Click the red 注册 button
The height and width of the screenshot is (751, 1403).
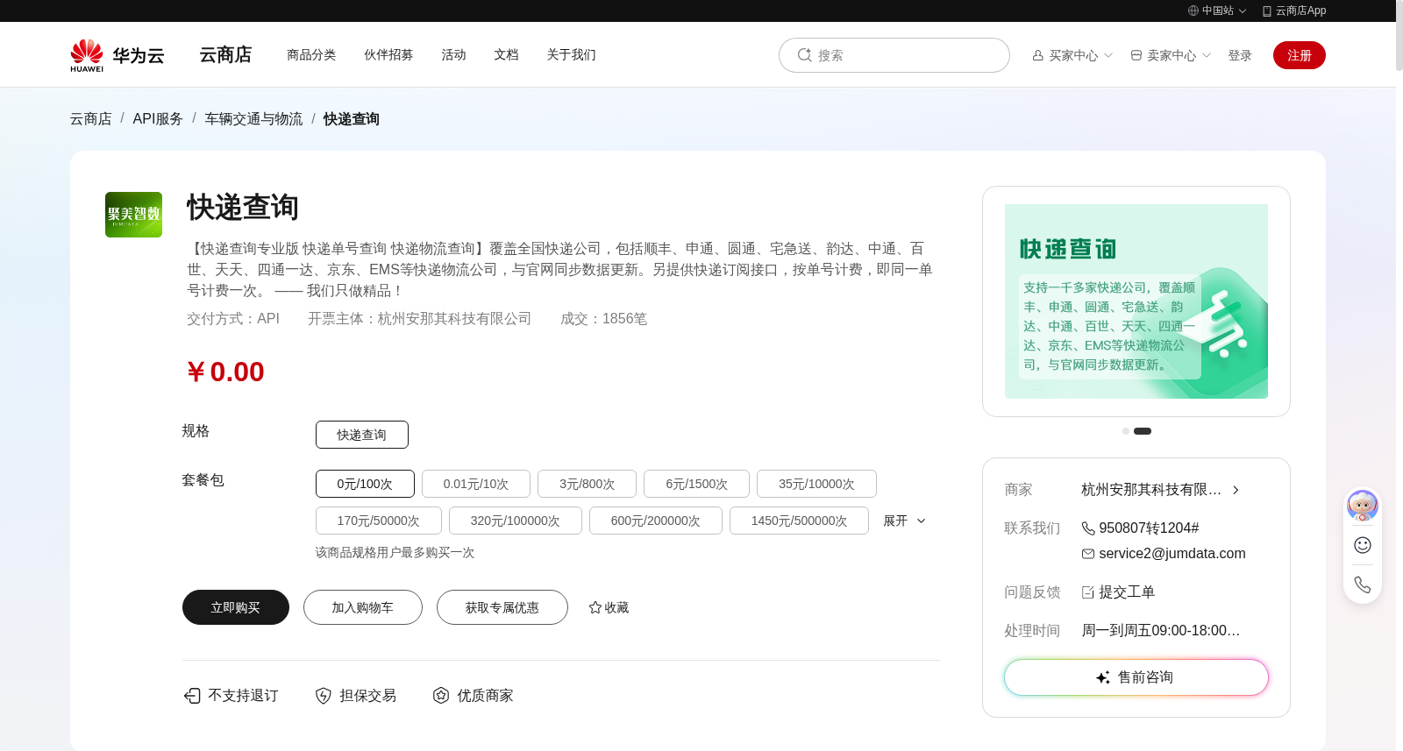point(1300,55)
